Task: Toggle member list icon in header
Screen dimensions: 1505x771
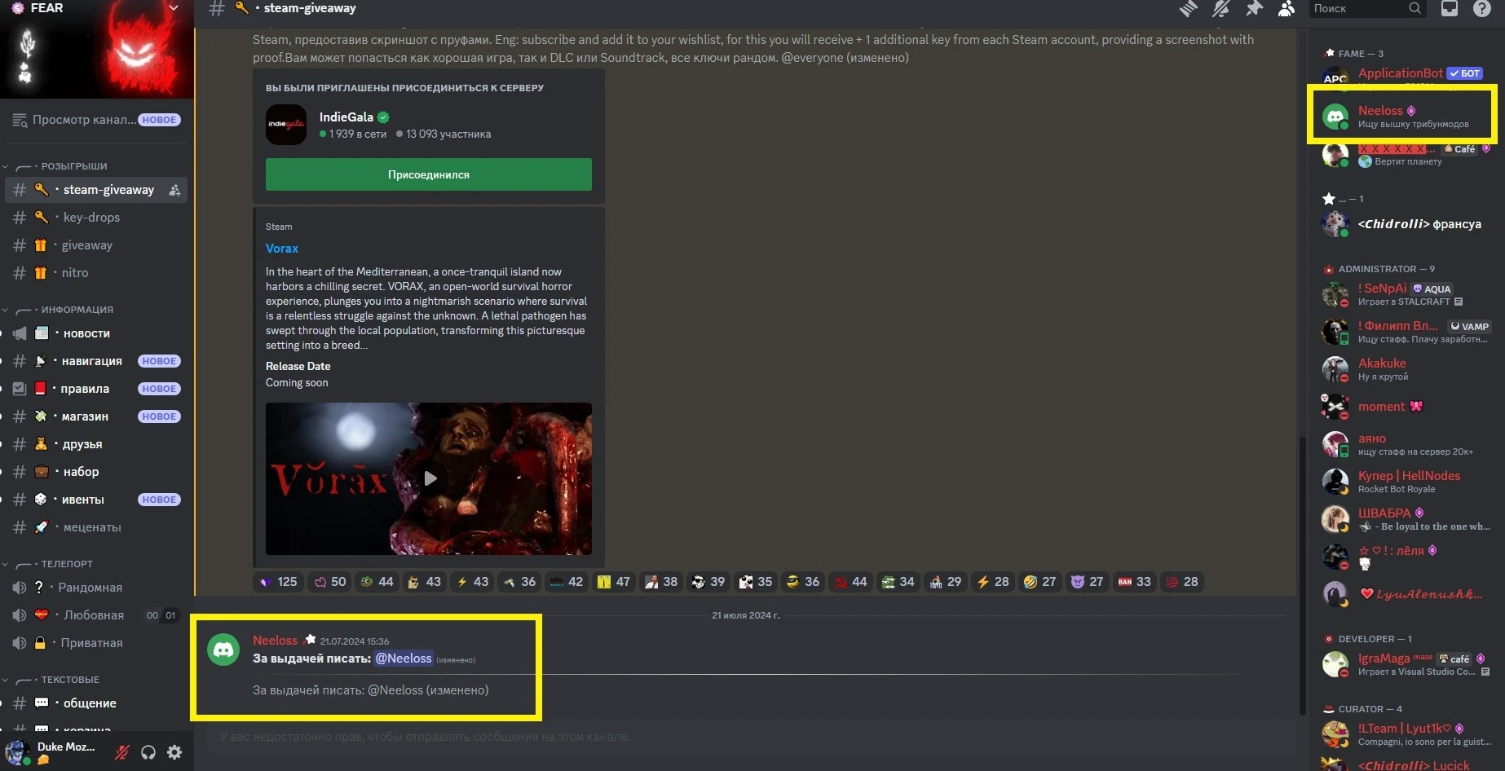Action: 1287,9
